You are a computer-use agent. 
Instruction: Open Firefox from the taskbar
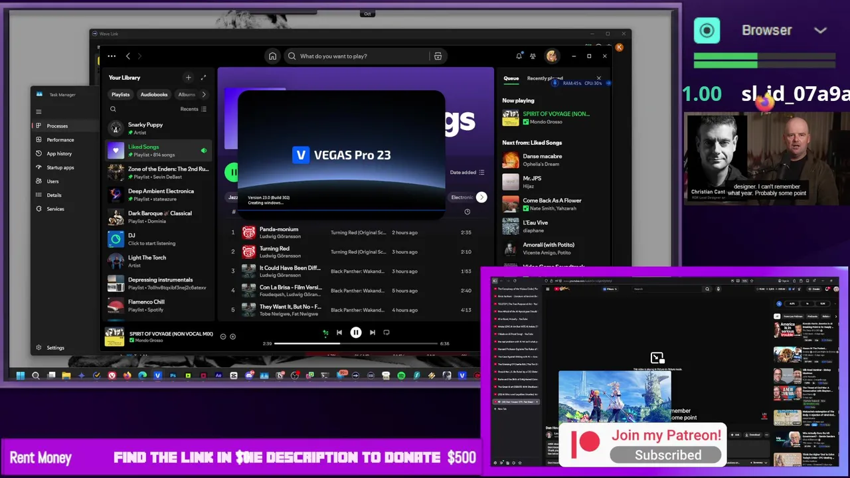127,376
